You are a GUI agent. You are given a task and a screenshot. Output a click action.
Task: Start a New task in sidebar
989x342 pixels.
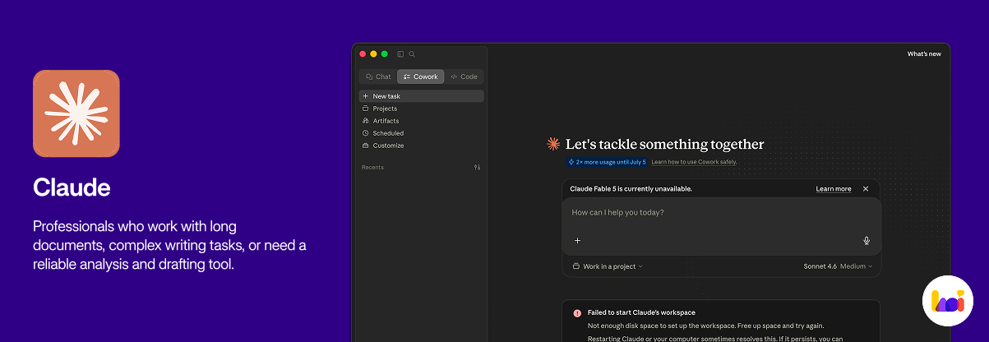[x=421, y=96]
